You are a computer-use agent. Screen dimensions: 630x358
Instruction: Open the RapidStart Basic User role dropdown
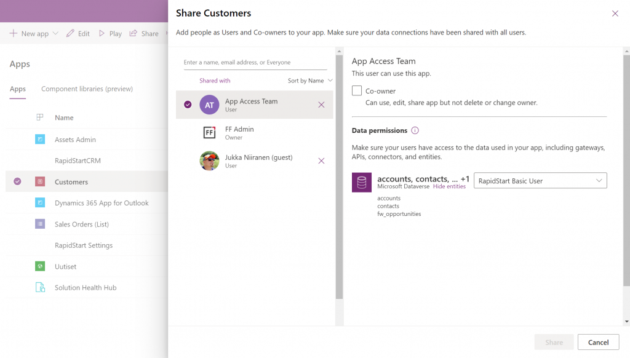(x=540, y=181)
